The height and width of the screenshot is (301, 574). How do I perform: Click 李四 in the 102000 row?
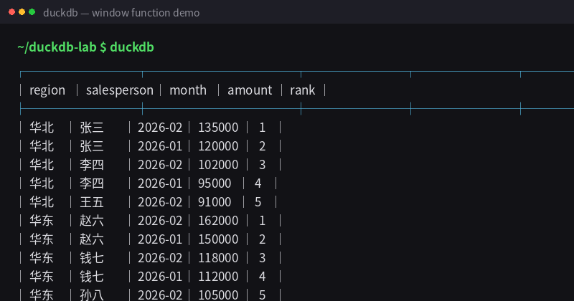92,165
